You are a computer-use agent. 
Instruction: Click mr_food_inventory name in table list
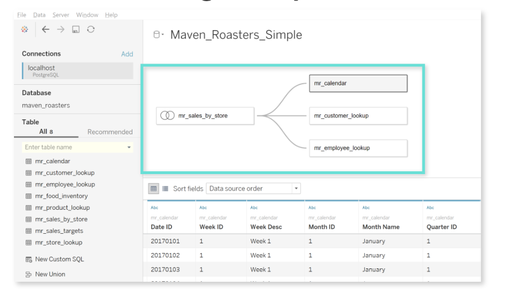pos(61,196)
